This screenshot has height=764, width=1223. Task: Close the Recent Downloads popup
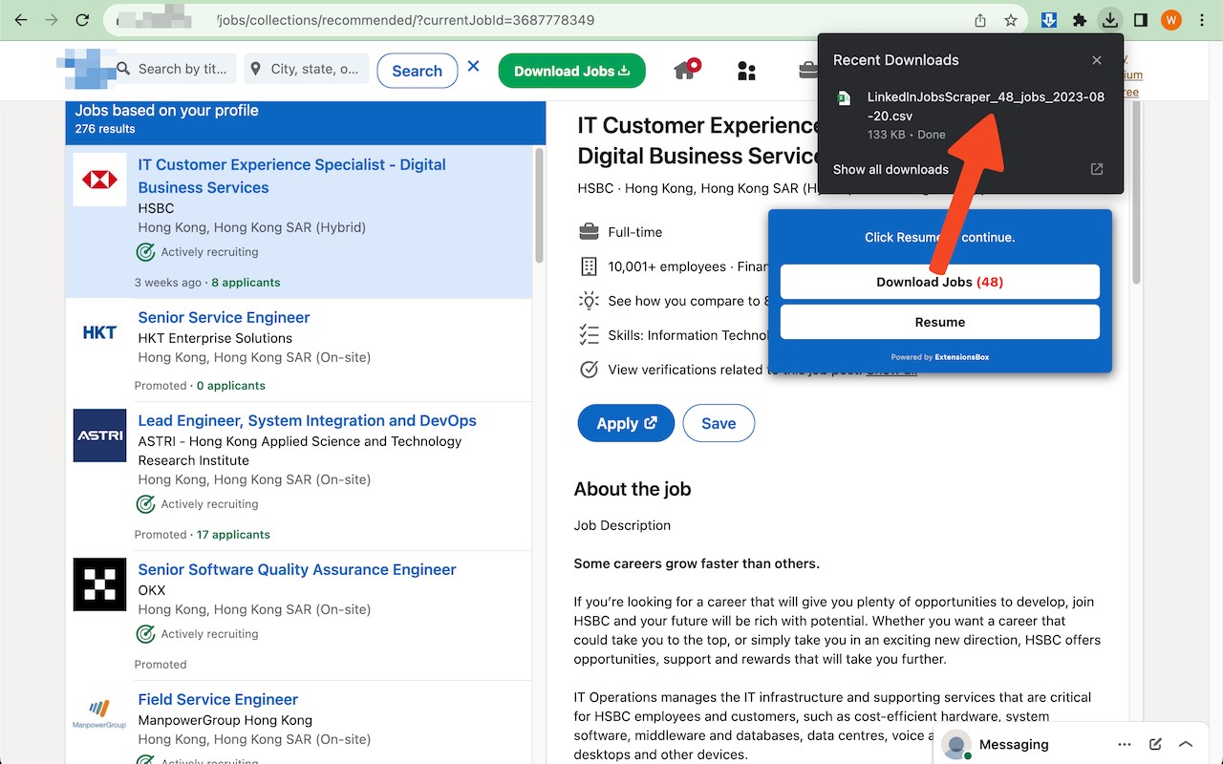(x=1097, y=60)
